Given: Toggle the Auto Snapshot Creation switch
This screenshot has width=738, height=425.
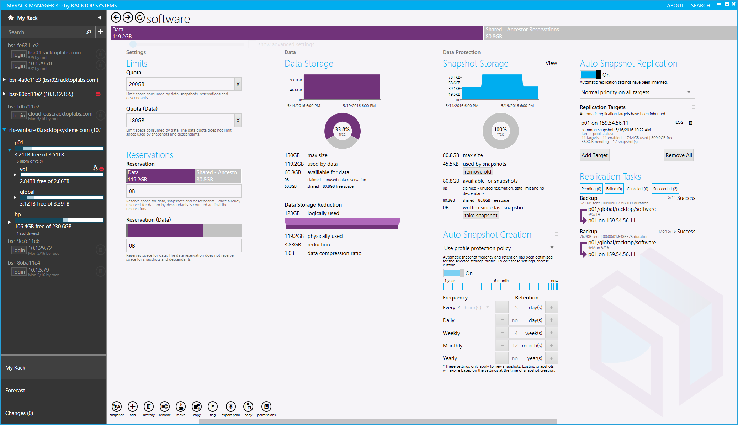Looking at the screenshot, I should (453, 273).
